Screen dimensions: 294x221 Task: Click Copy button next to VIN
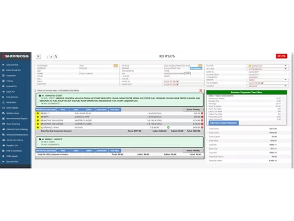click(x=188, y=74)
